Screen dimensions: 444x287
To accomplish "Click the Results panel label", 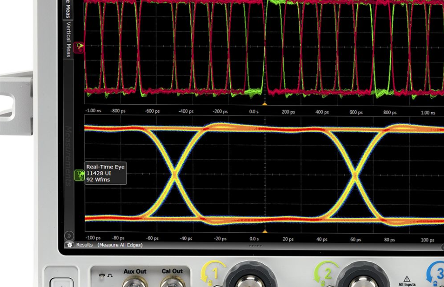I will coord(84,245).
